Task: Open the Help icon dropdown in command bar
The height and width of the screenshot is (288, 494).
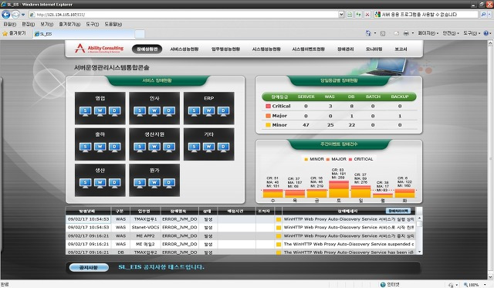Action: (x=490, y=33)
